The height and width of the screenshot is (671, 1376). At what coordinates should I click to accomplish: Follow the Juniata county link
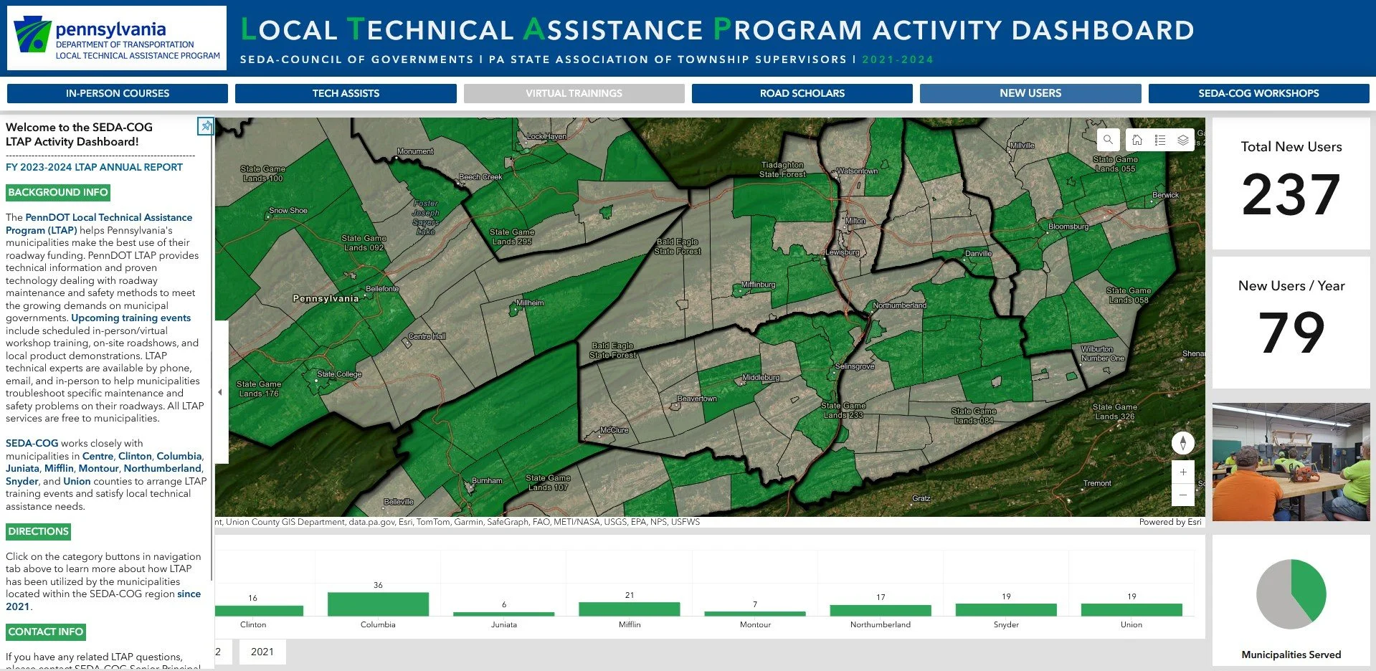tap(22, 468)
